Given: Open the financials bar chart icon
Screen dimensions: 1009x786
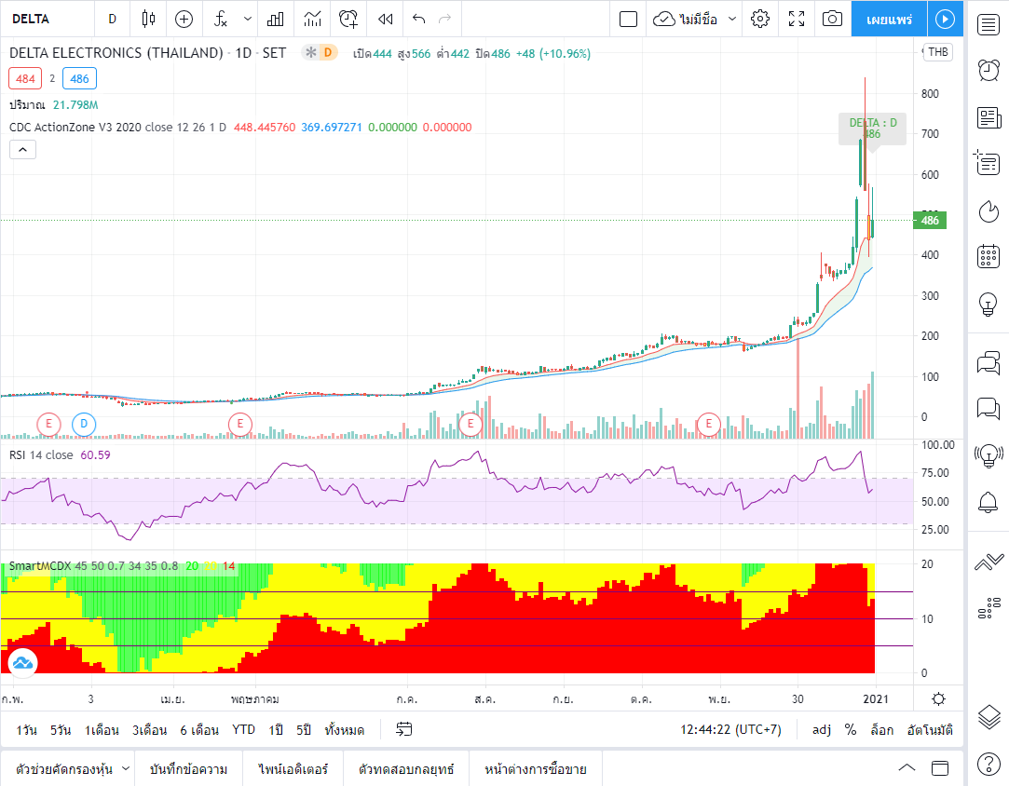Looking at the screenshot, I should [x=276, y=19].
